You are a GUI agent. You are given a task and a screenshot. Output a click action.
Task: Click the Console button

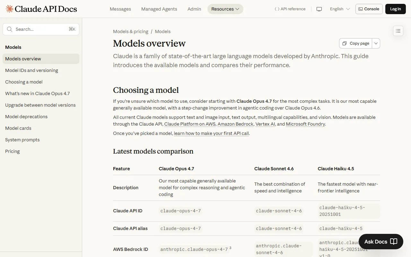point(369,9)
